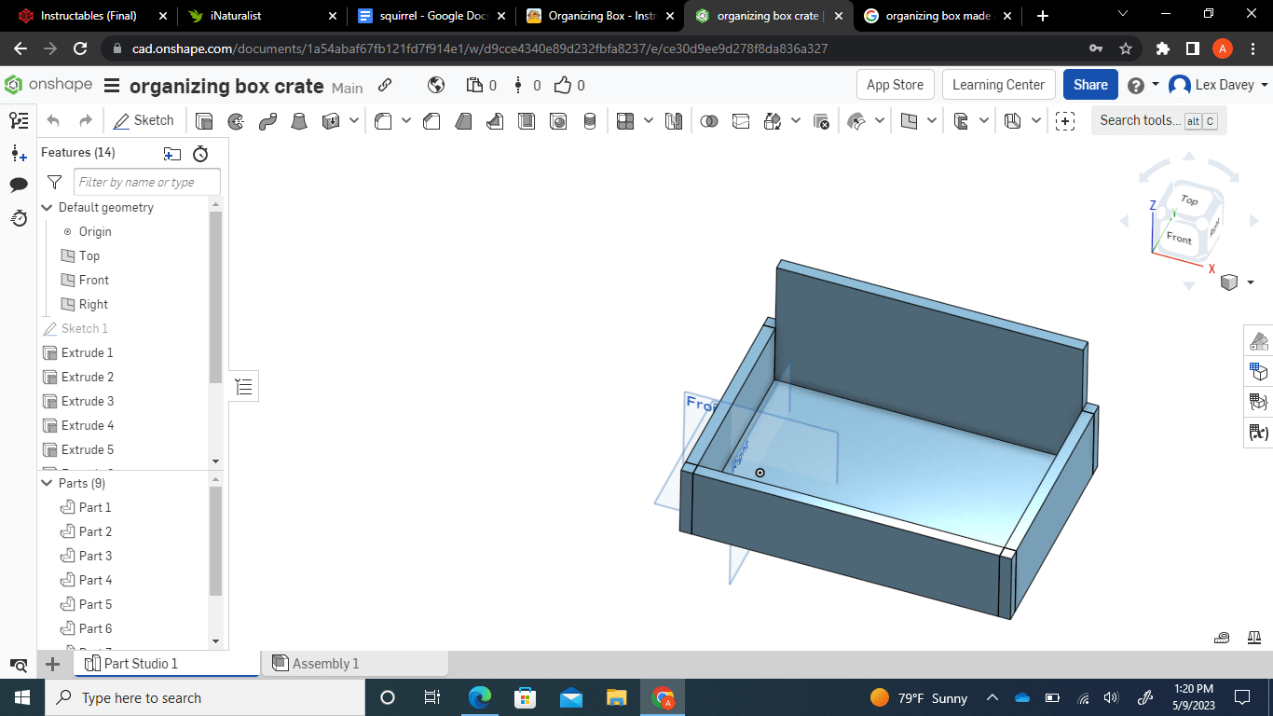Click Front on the view cube

(1178, 240)
